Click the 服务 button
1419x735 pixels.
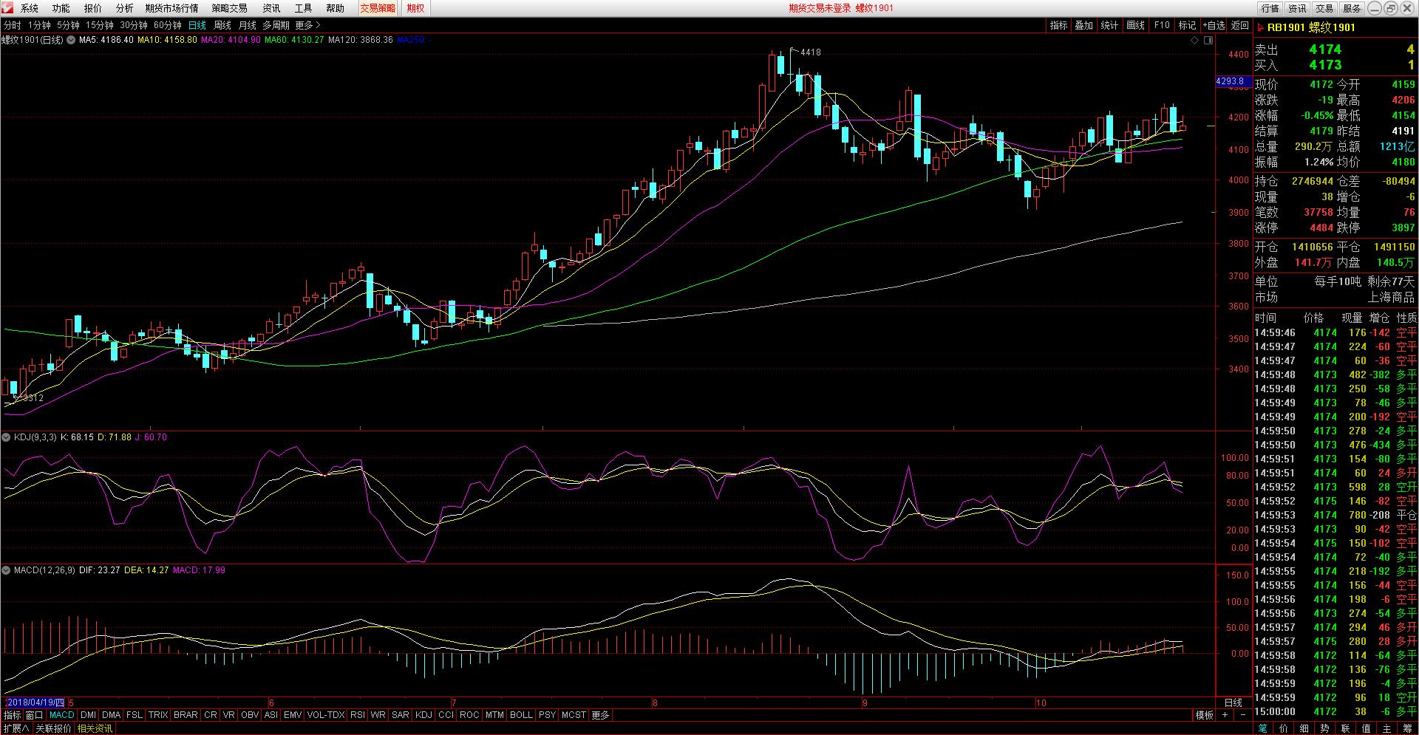coord(1352,8)
